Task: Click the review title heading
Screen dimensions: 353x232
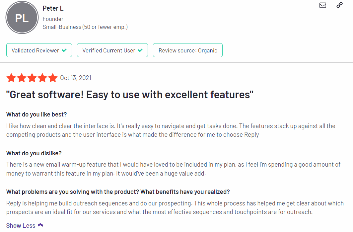Action: coord(130,95)
